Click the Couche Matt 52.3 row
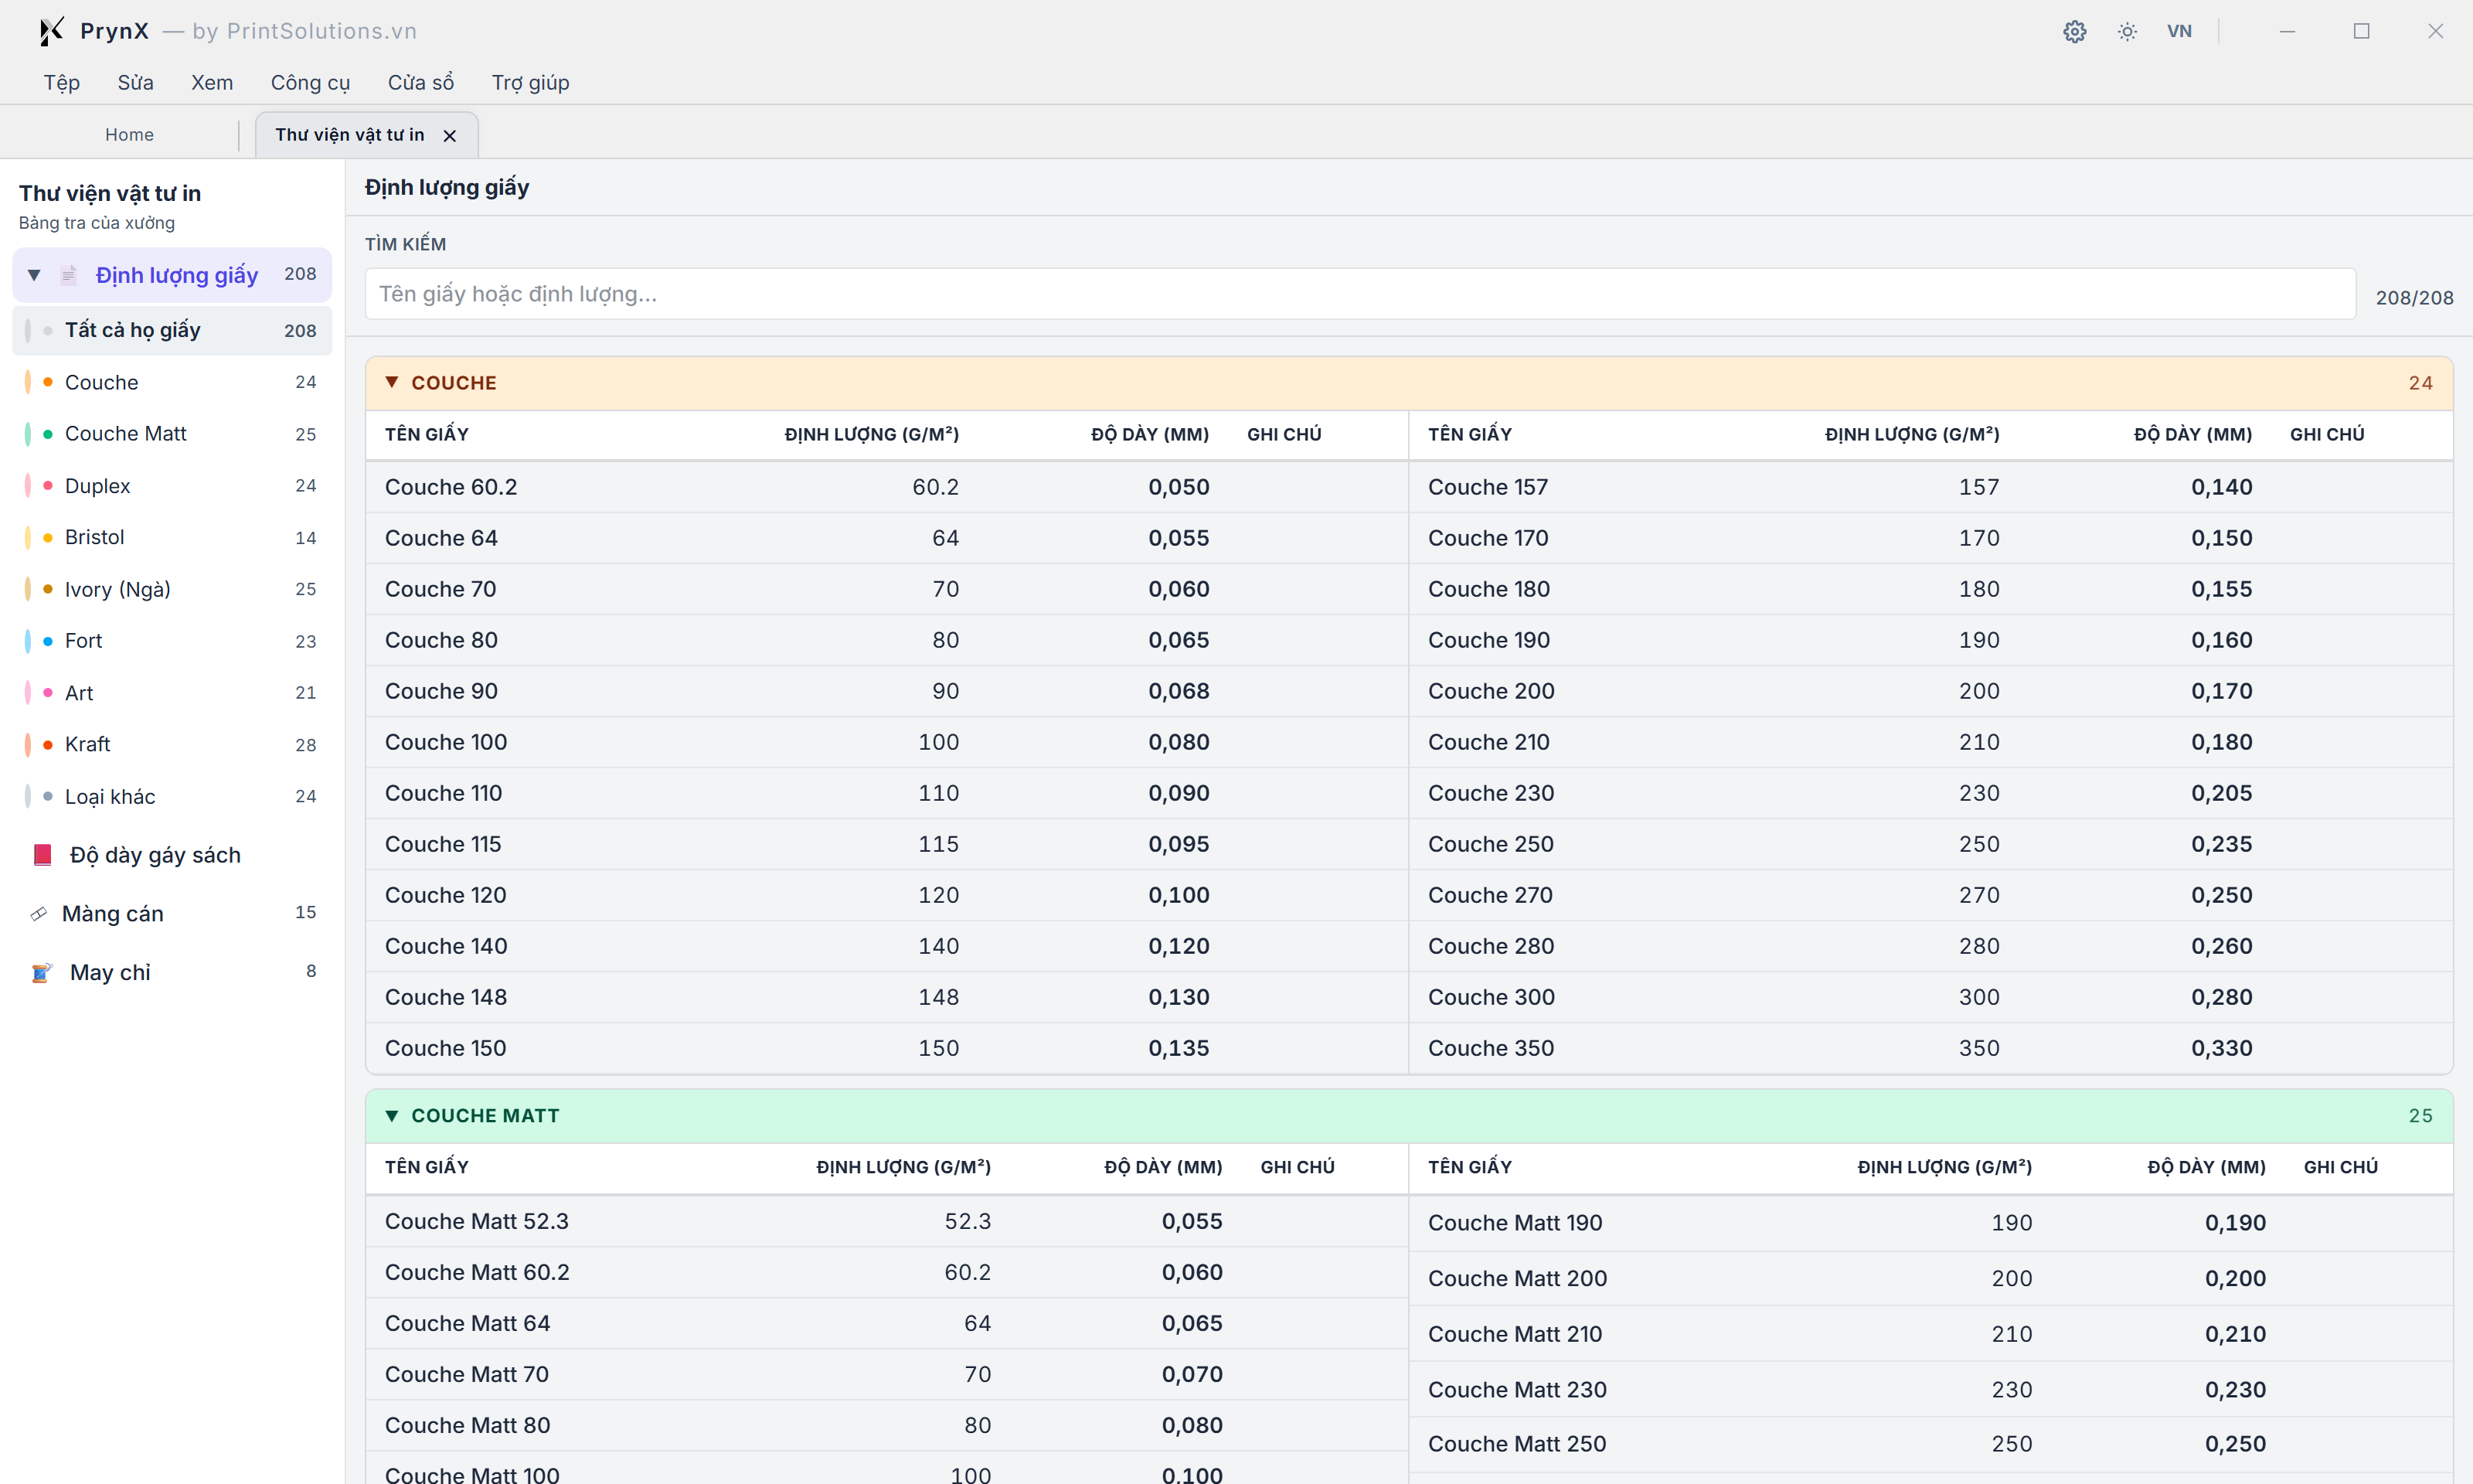This screenshot has width=2473, height=1484. (886, 1221)
